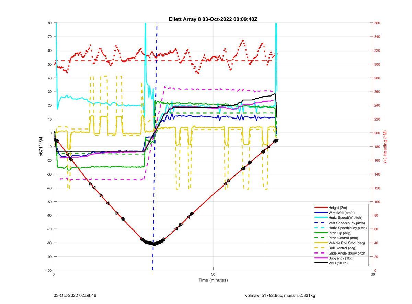Select legend entry "Horiz Speed(W,pitch)"
Image resolution: width=412 pixels, height=304 pixels.
click(345, 218)
